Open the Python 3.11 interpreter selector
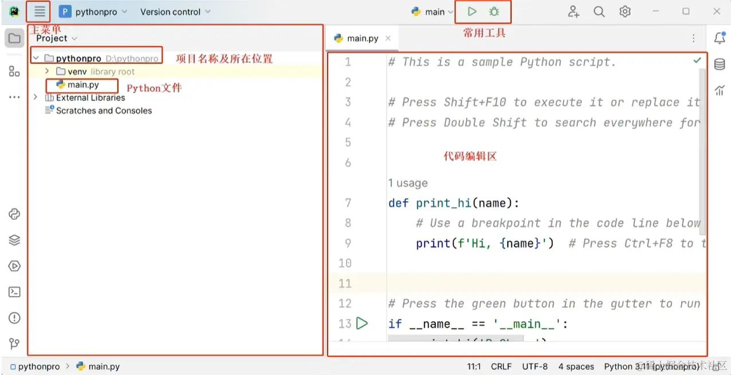The width and height of the screenshot is (731, 375). click(652, 366)
